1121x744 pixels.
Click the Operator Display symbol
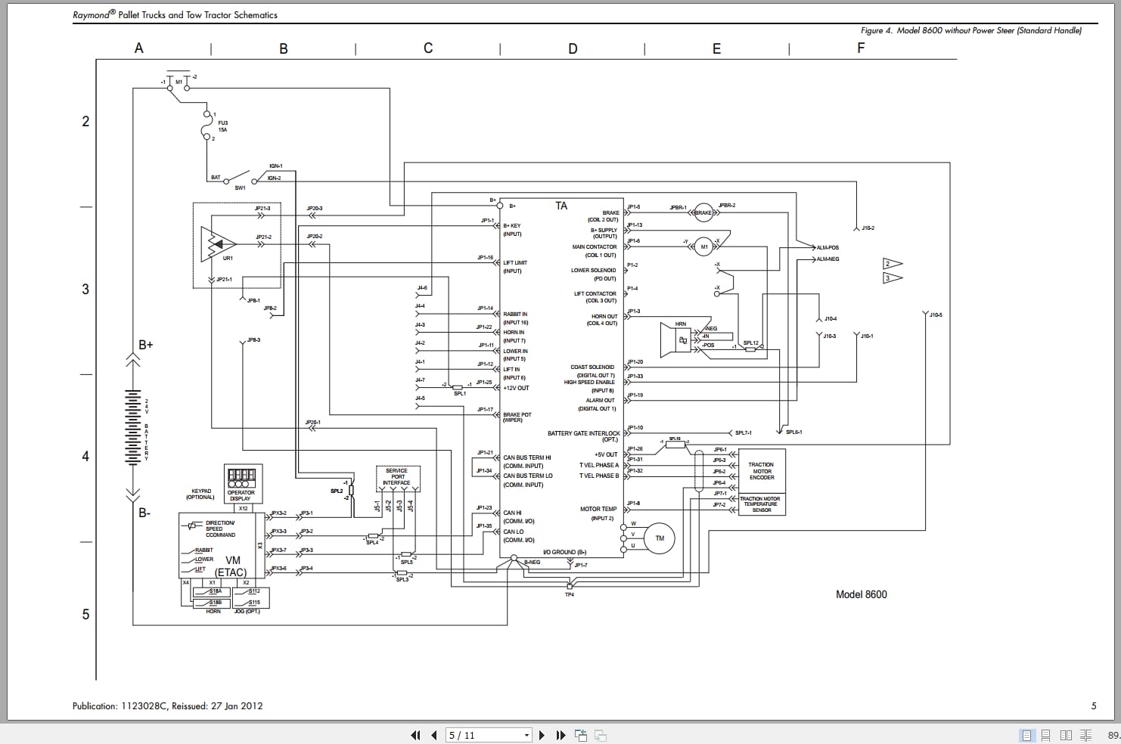click(x=241, y=484)
